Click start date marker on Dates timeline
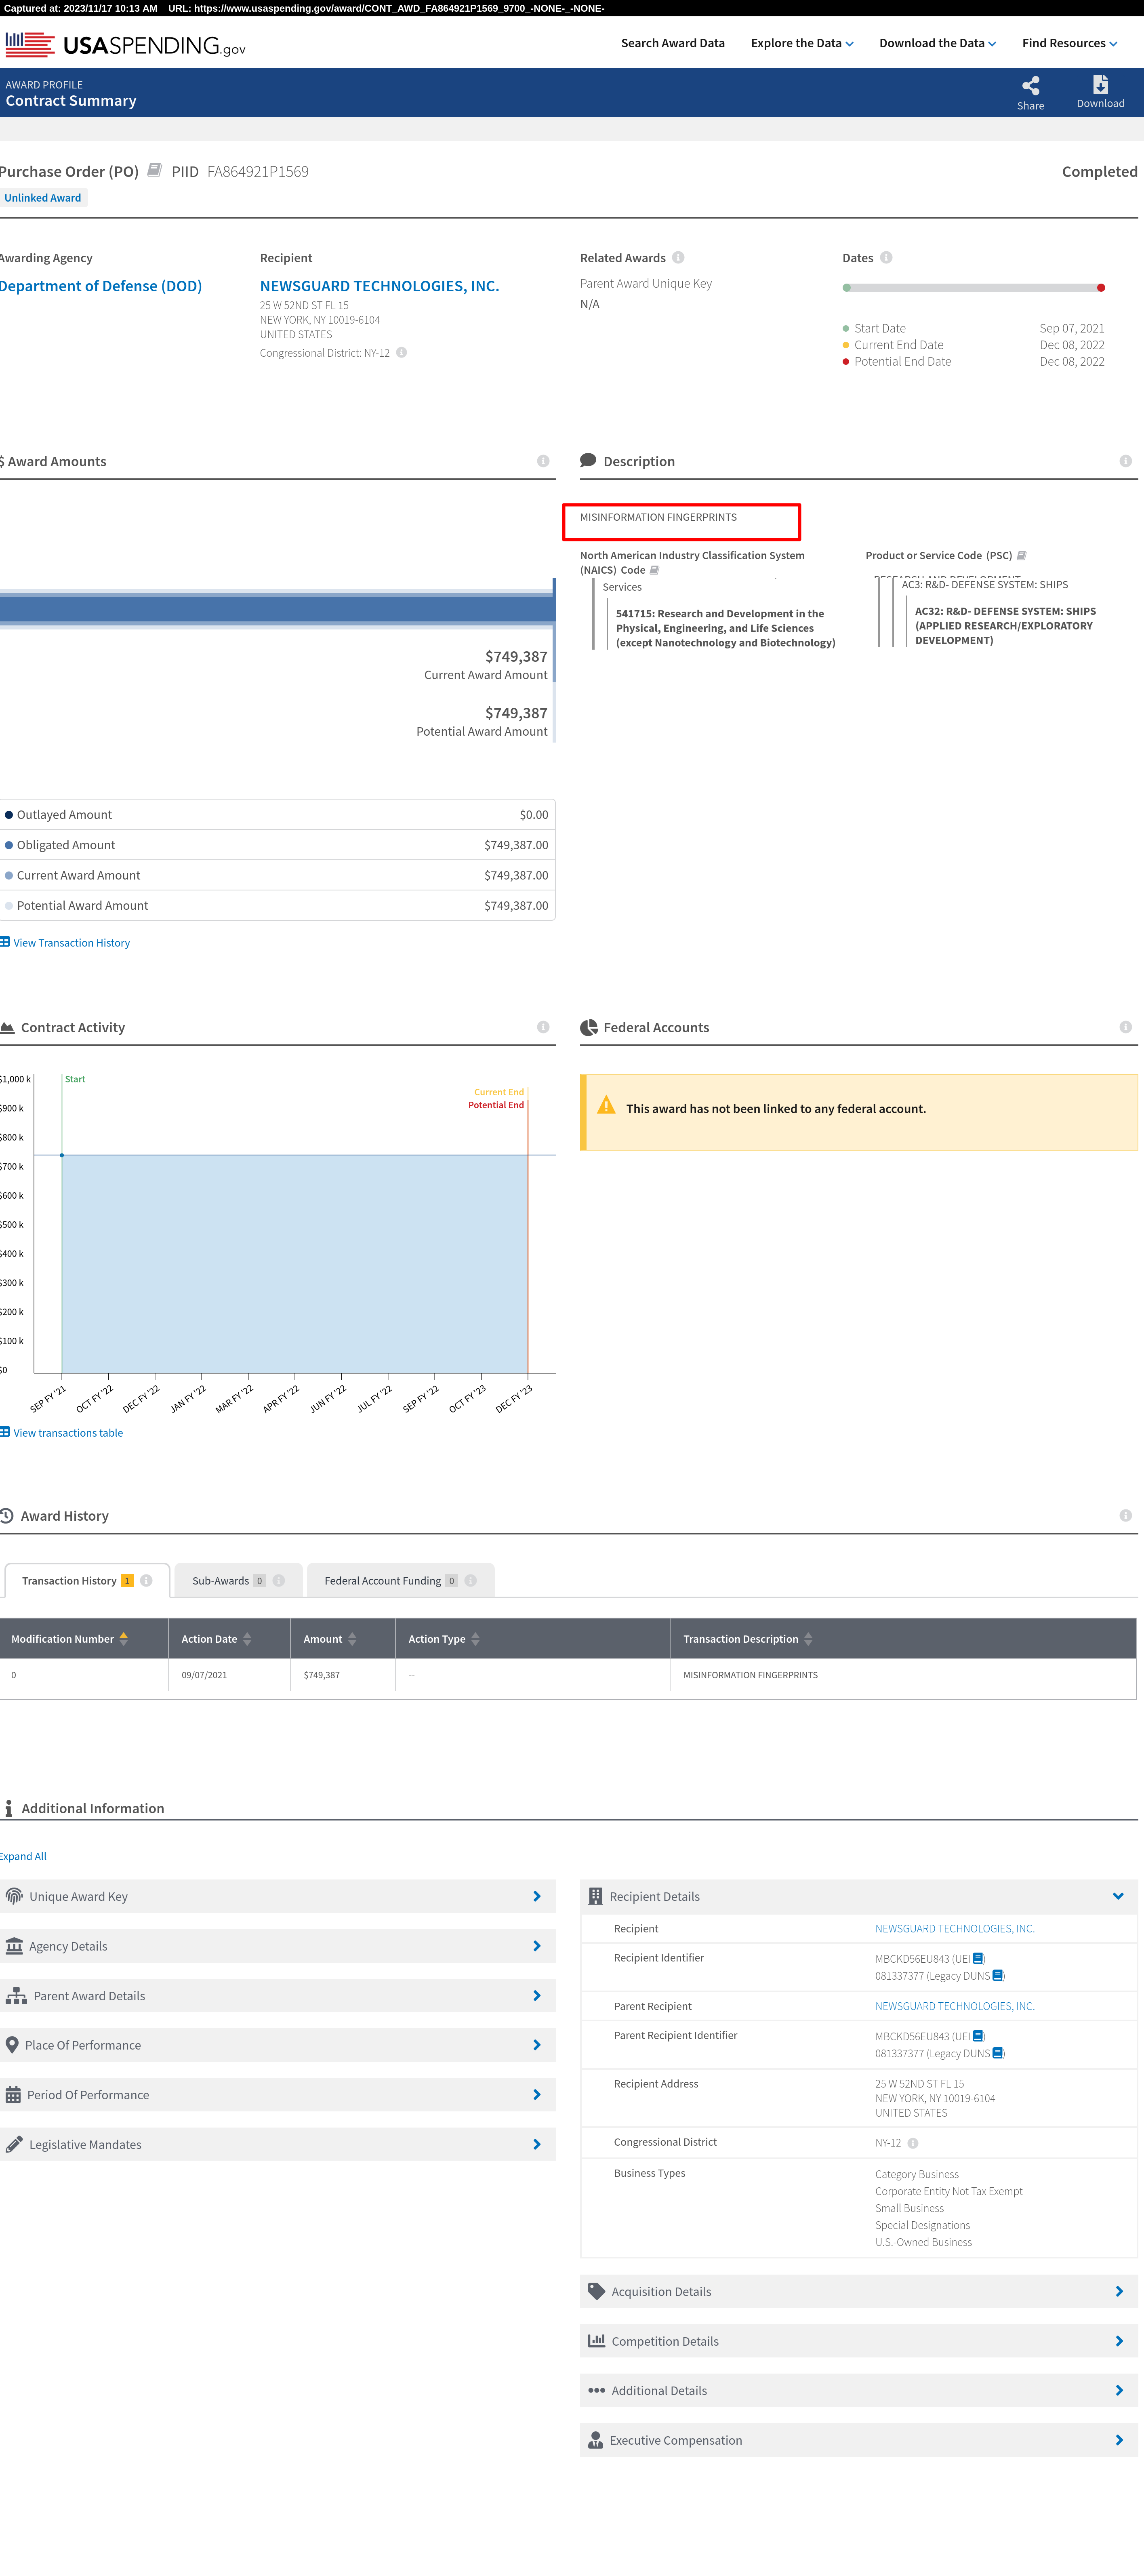1144x2576 pixels. coord(847,288)
